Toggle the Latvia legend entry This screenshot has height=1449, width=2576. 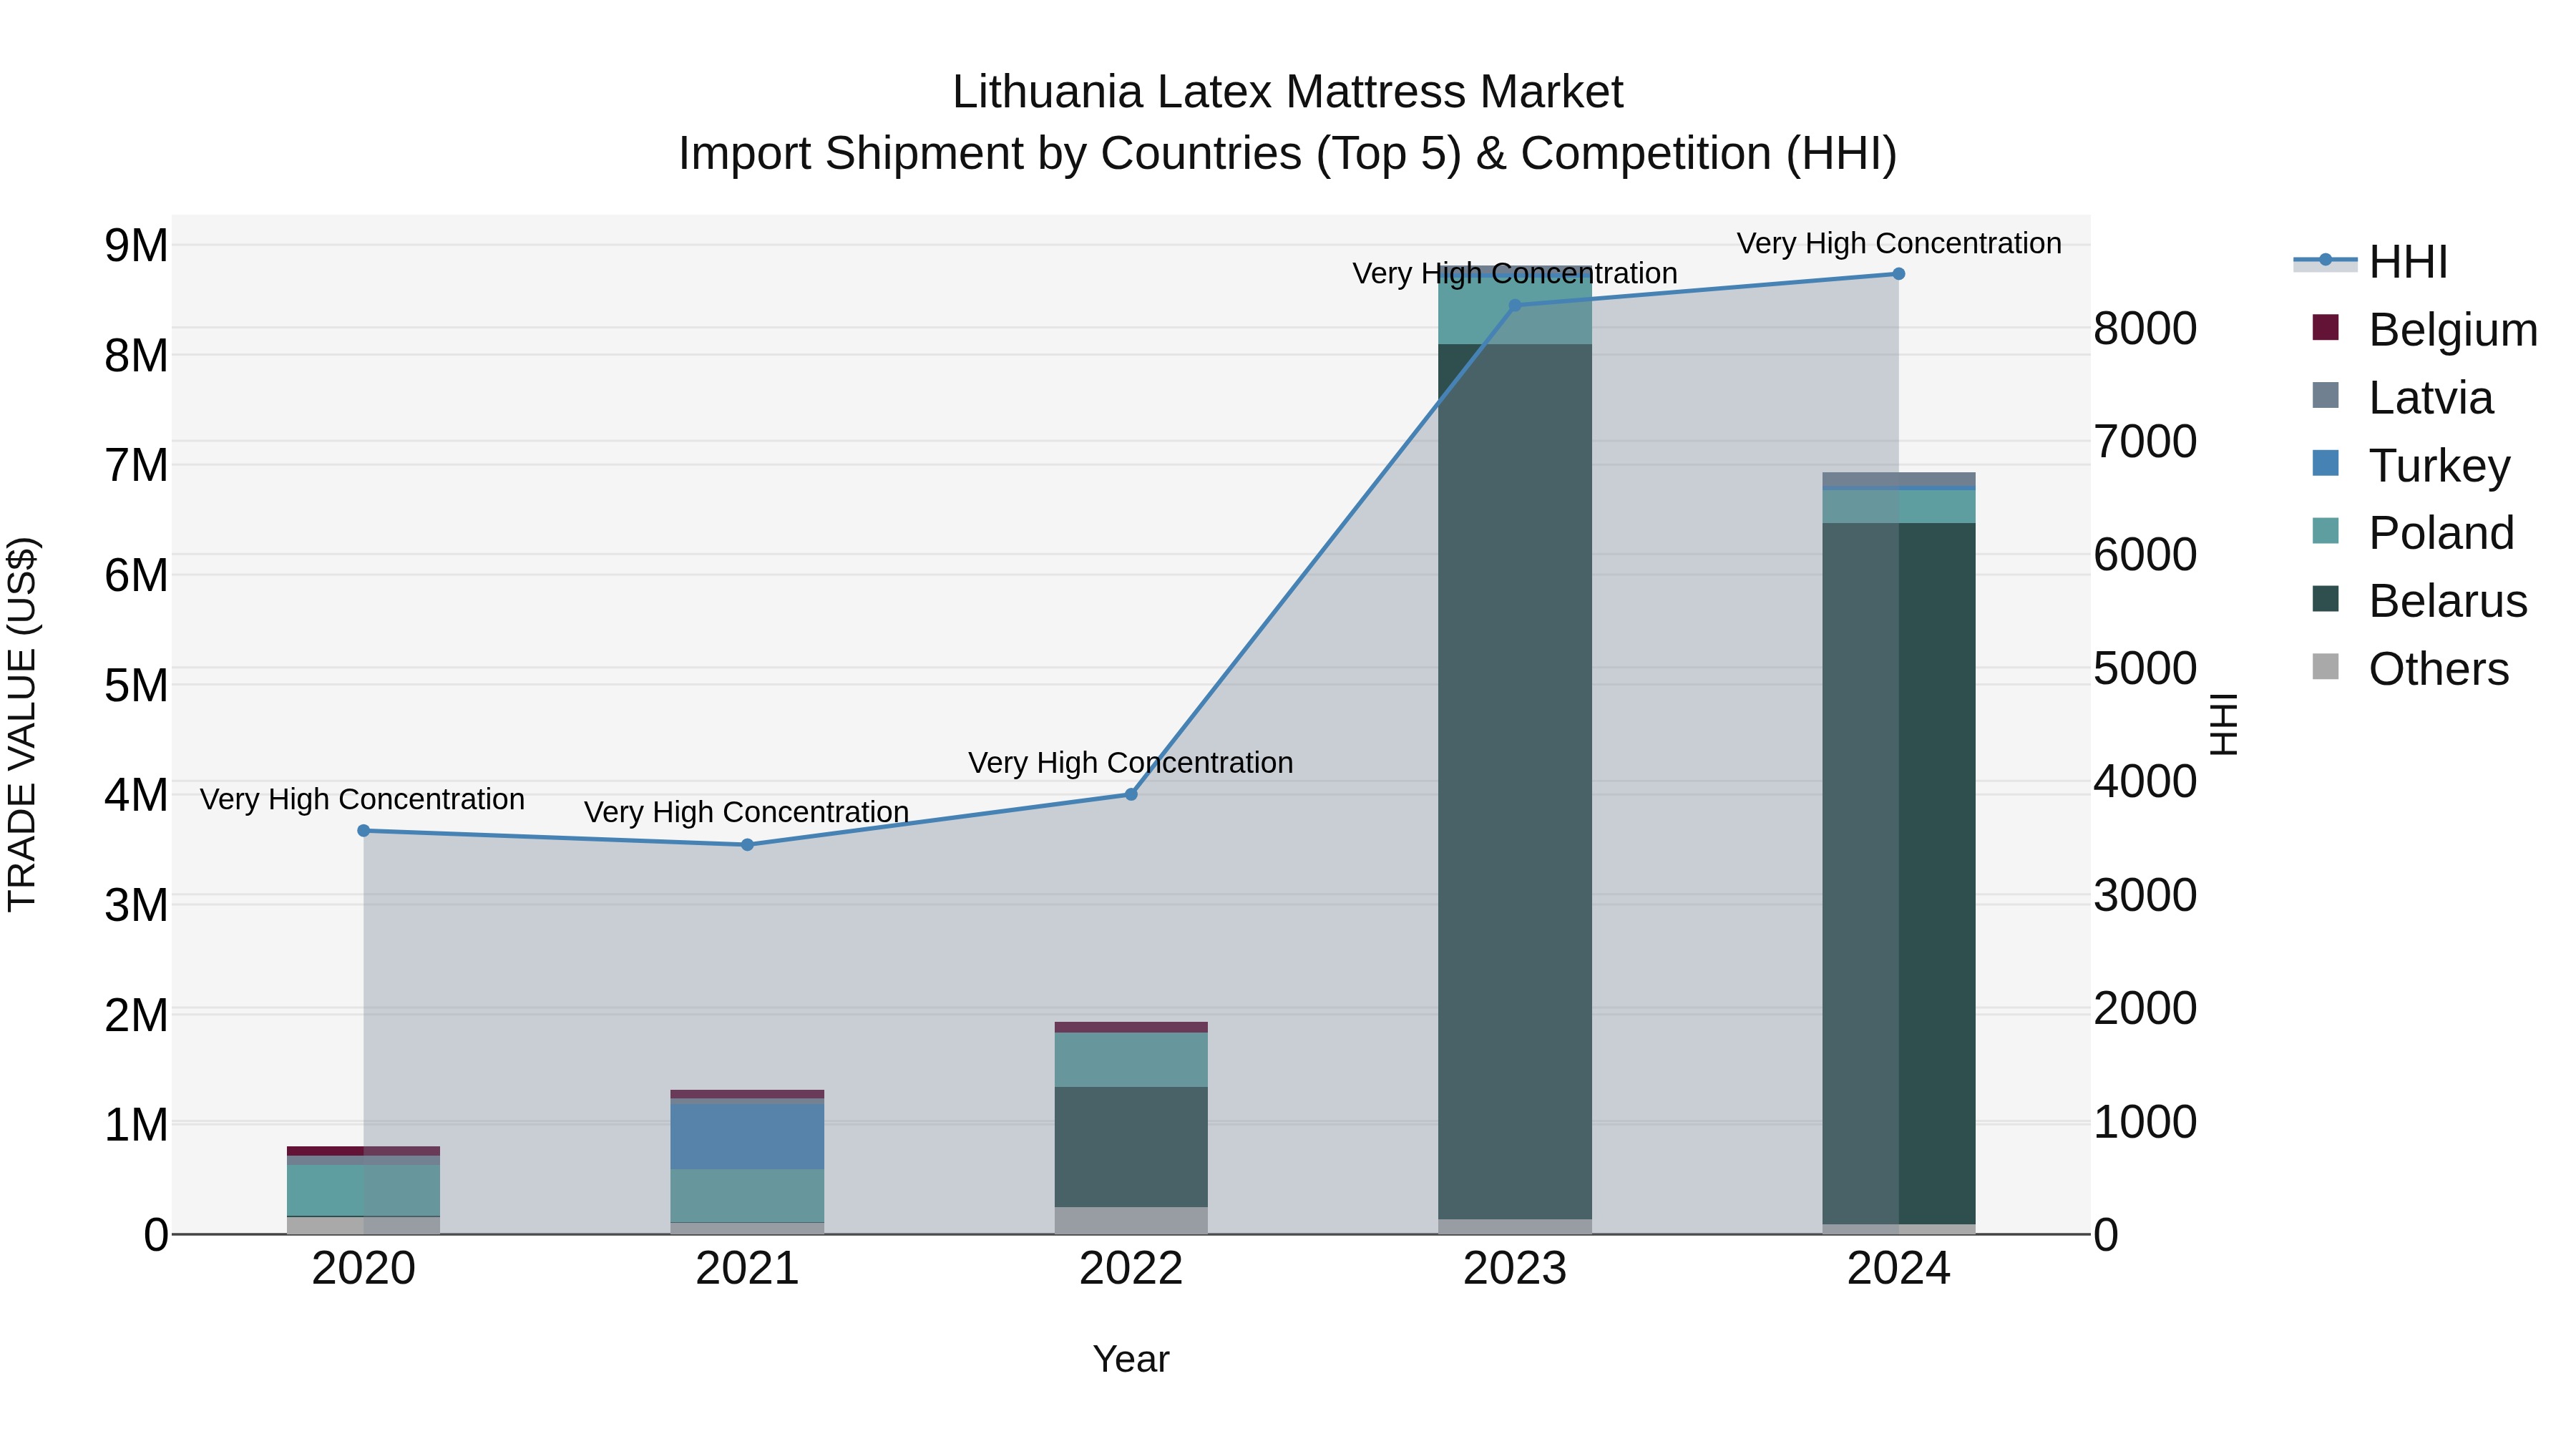[x=2402, y=397]
